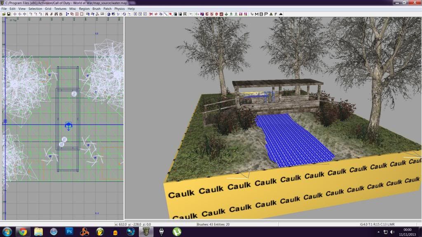The image size is (422, 237).
Task: Switch to the Y view toolbar button
Action: pos(140,14)
